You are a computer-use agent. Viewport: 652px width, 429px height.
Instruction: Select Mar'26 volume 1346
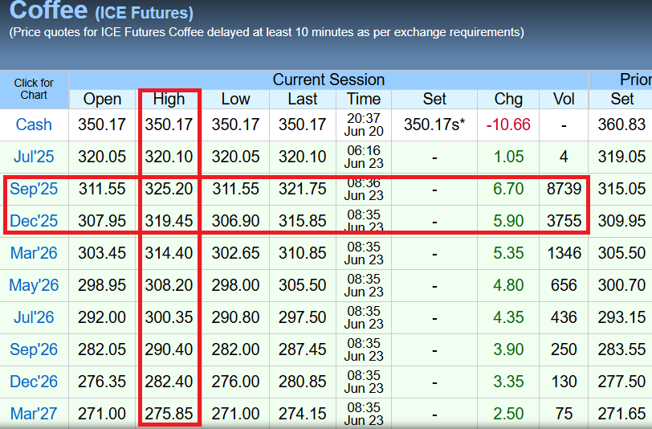tap(564, 253)
